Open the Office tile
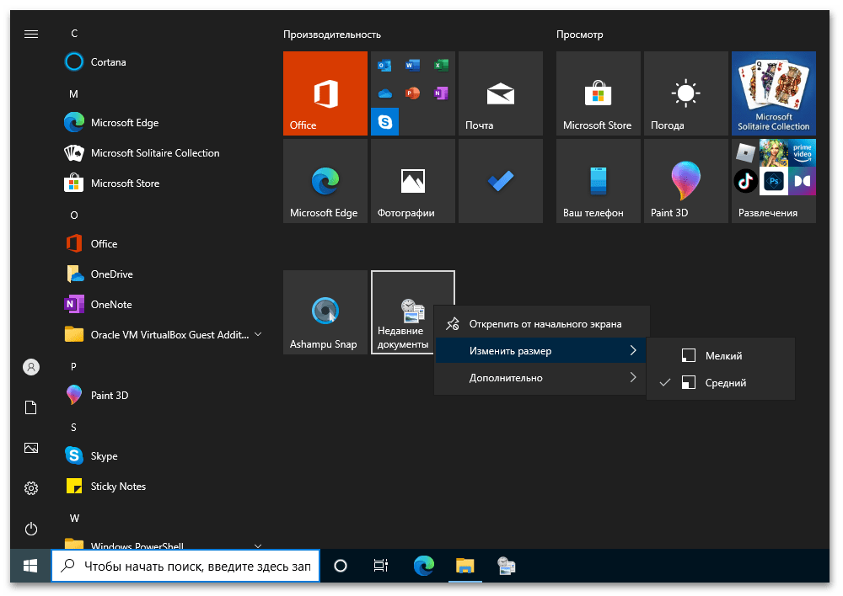The image size is (843, 596). (x=325, y=93)
